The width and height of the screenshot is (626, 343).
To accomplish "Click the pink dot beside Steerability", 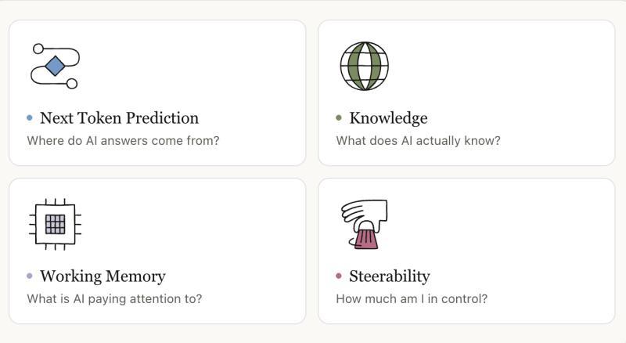I will pos(339,276).
